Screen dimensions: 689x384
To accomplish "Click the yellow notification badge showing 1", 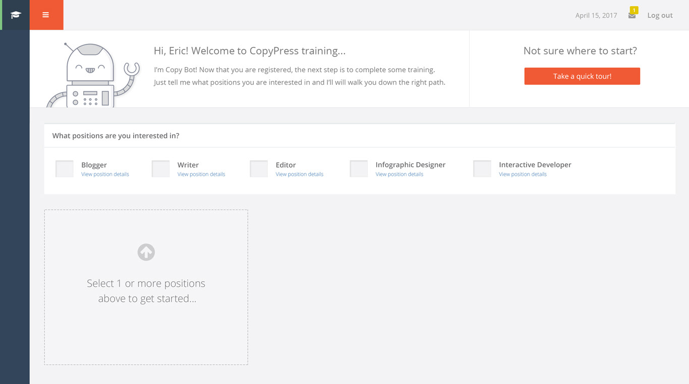I will [634, 10].
